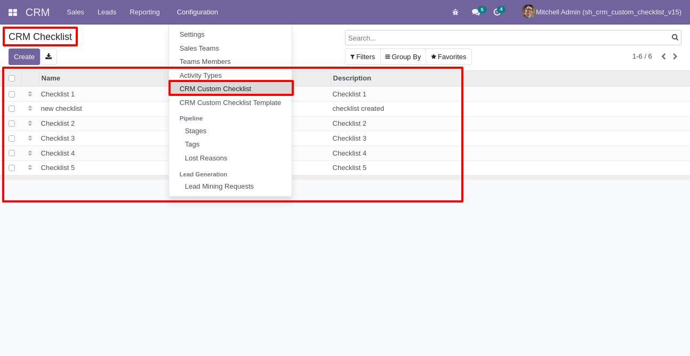Toggle the select-all header checkbox
The image size is (690, 356).
click(12, 78)
